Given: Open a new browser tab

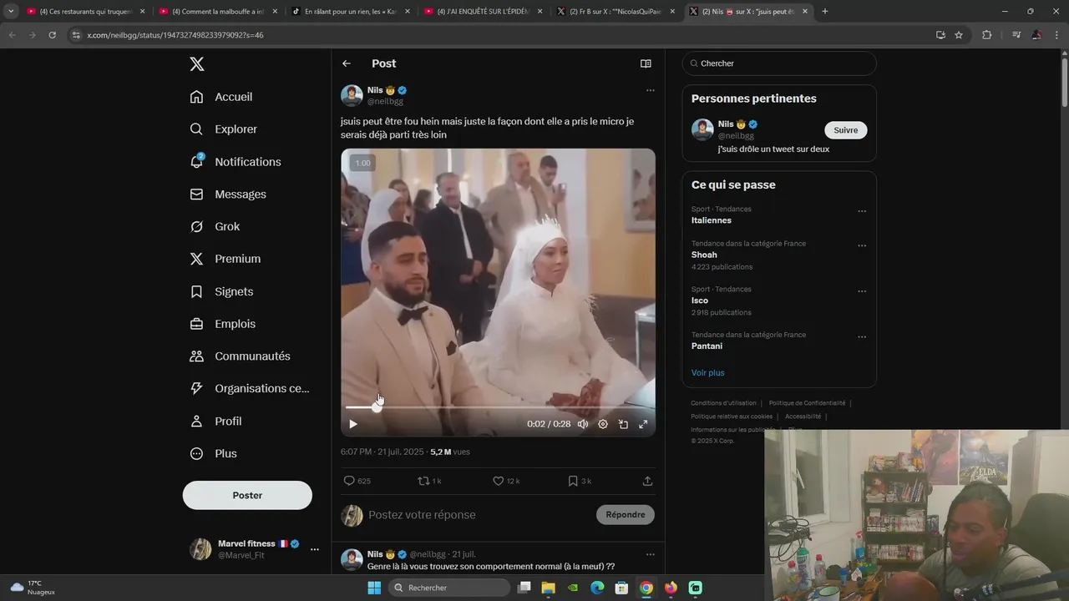Looking at the screenshot, I should tap(825, 12).
